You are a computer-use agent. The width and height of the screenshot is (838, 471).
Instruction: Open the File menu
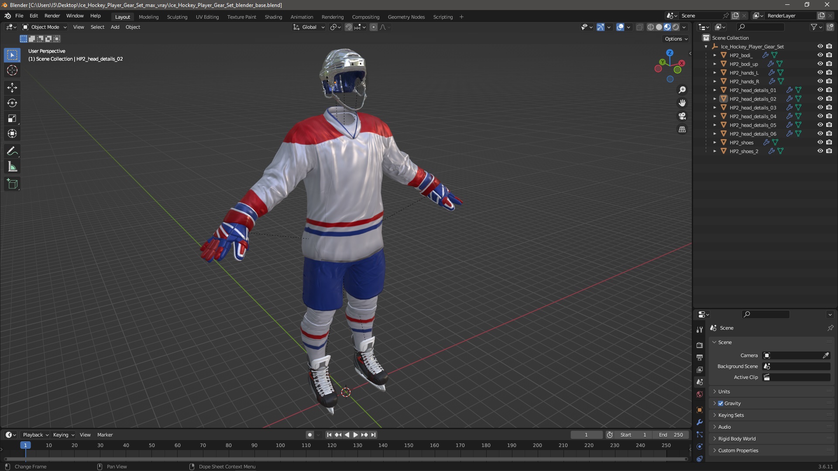(x=19, y=16)
